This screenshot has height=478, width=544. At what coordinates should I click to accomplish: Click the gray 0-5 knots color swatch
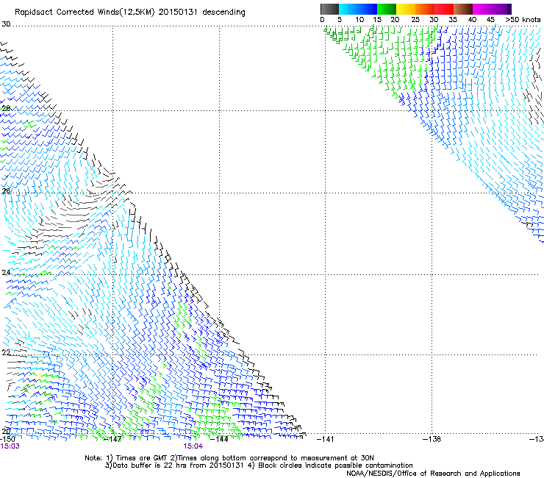click(x=329, y=9)
